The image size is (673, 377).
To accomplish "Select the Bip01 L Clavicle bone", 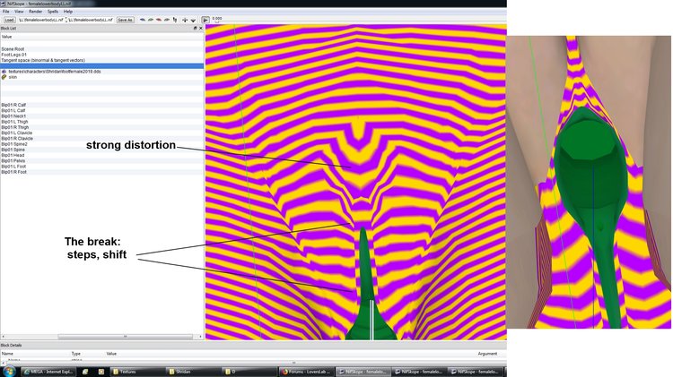I will 101,133.
